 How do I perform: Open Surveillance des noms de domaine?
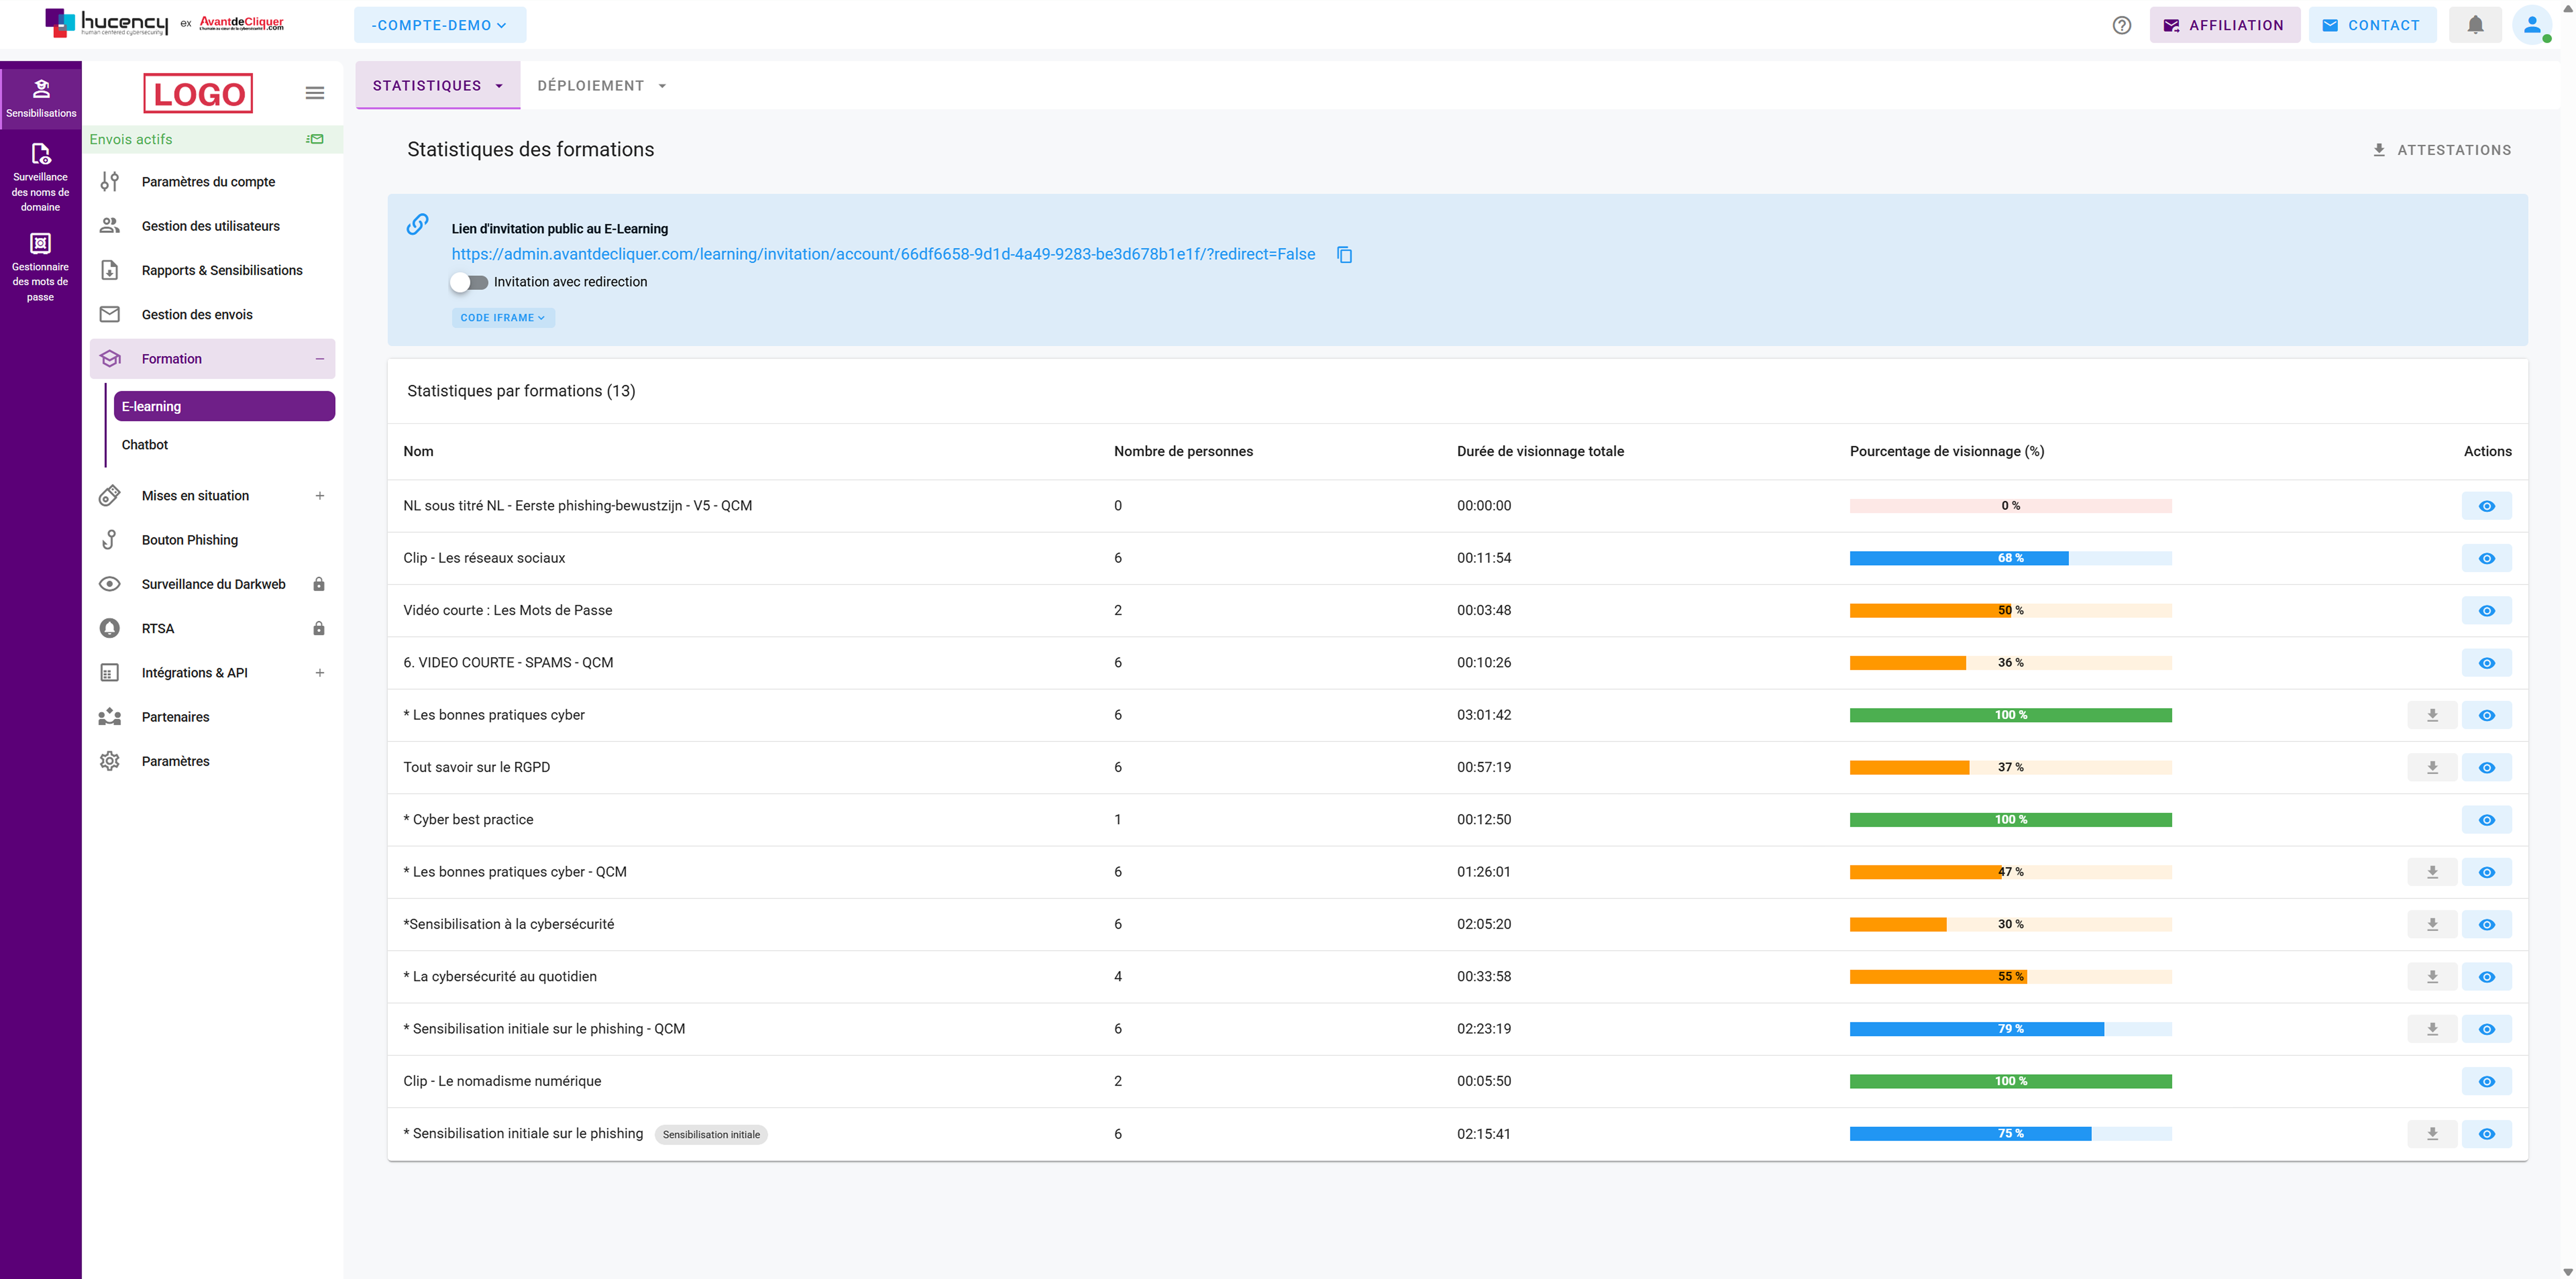(x=40, y=178)
